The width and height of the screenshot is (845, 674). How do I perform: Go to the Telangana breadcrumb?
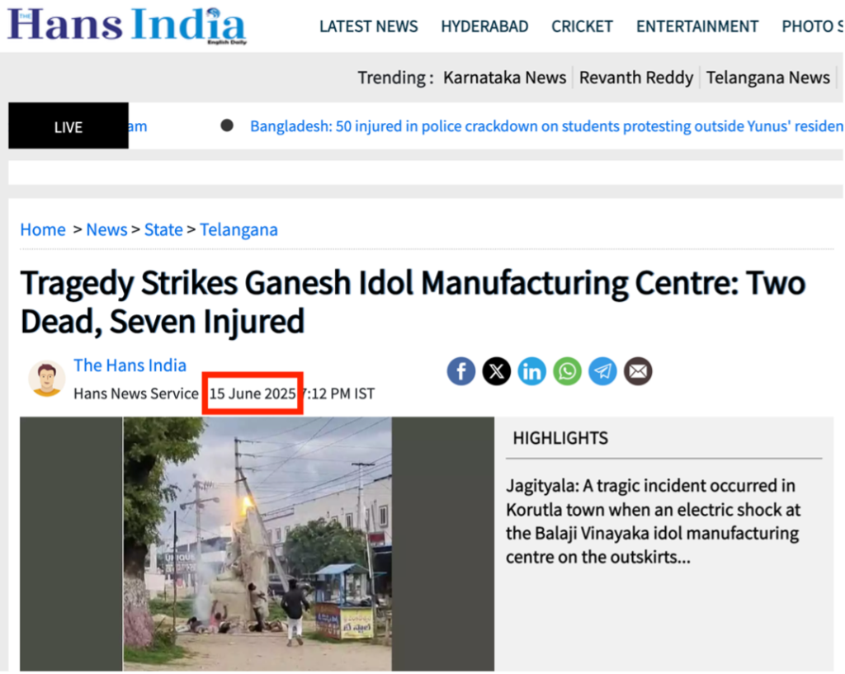238,230
